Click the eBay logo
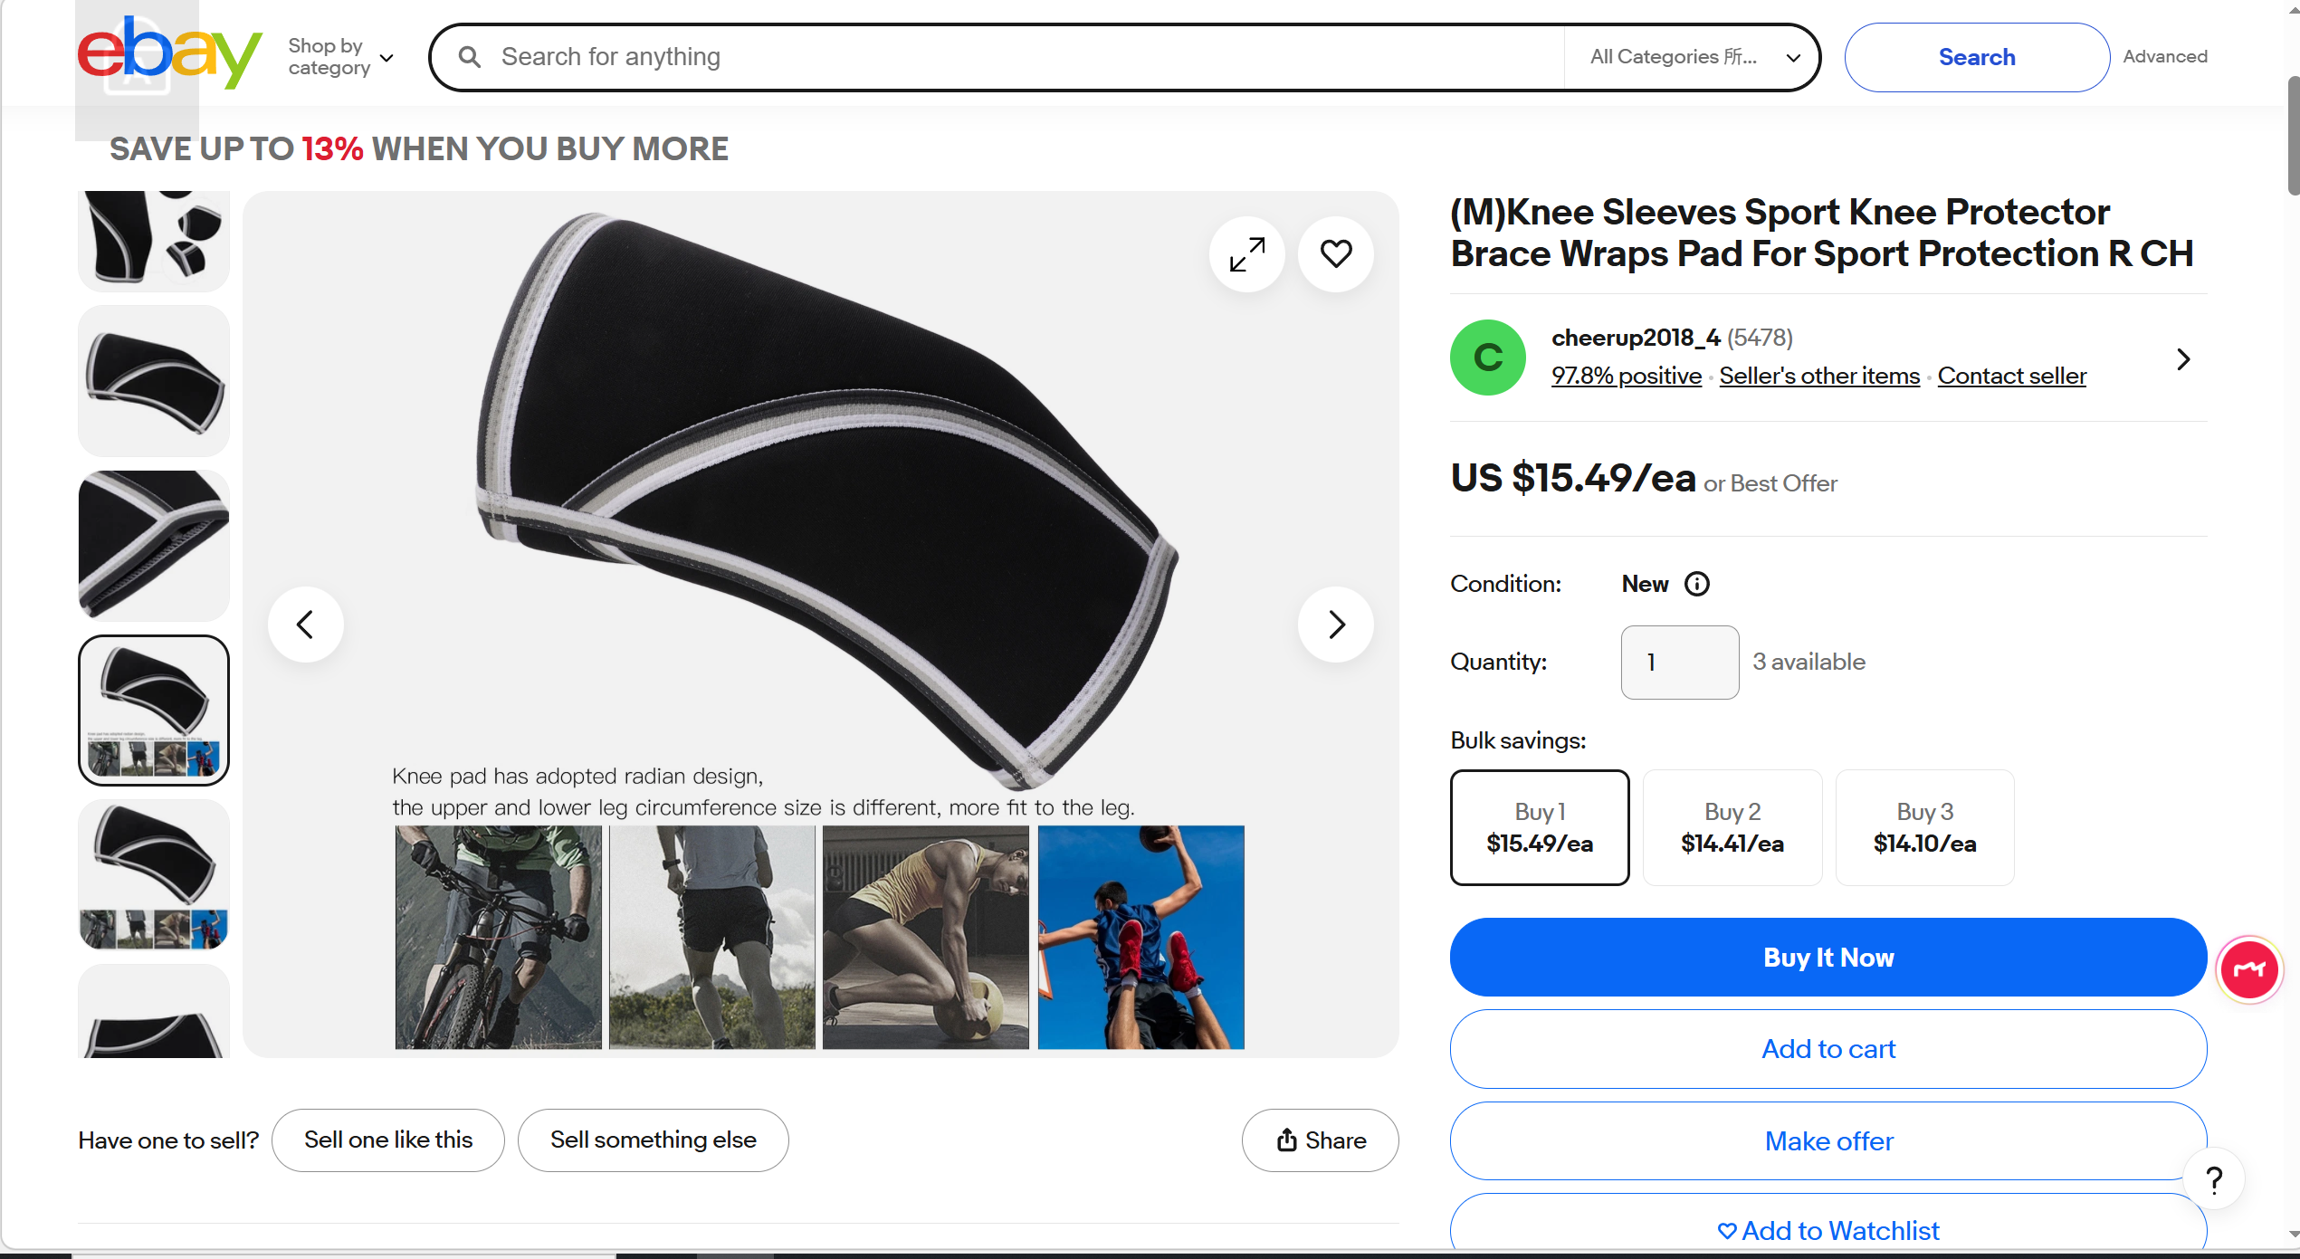2300x1259 pixels. [169, 54]
